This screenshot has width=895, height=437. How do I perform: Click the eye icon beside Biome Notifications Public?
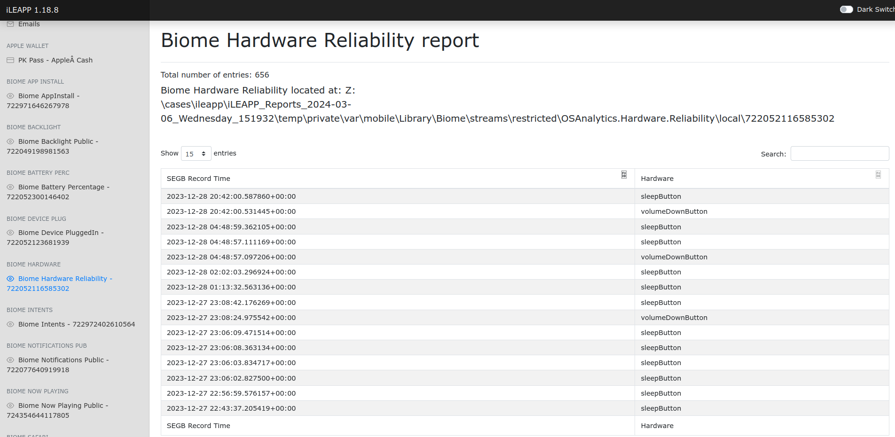pos(10,360)
